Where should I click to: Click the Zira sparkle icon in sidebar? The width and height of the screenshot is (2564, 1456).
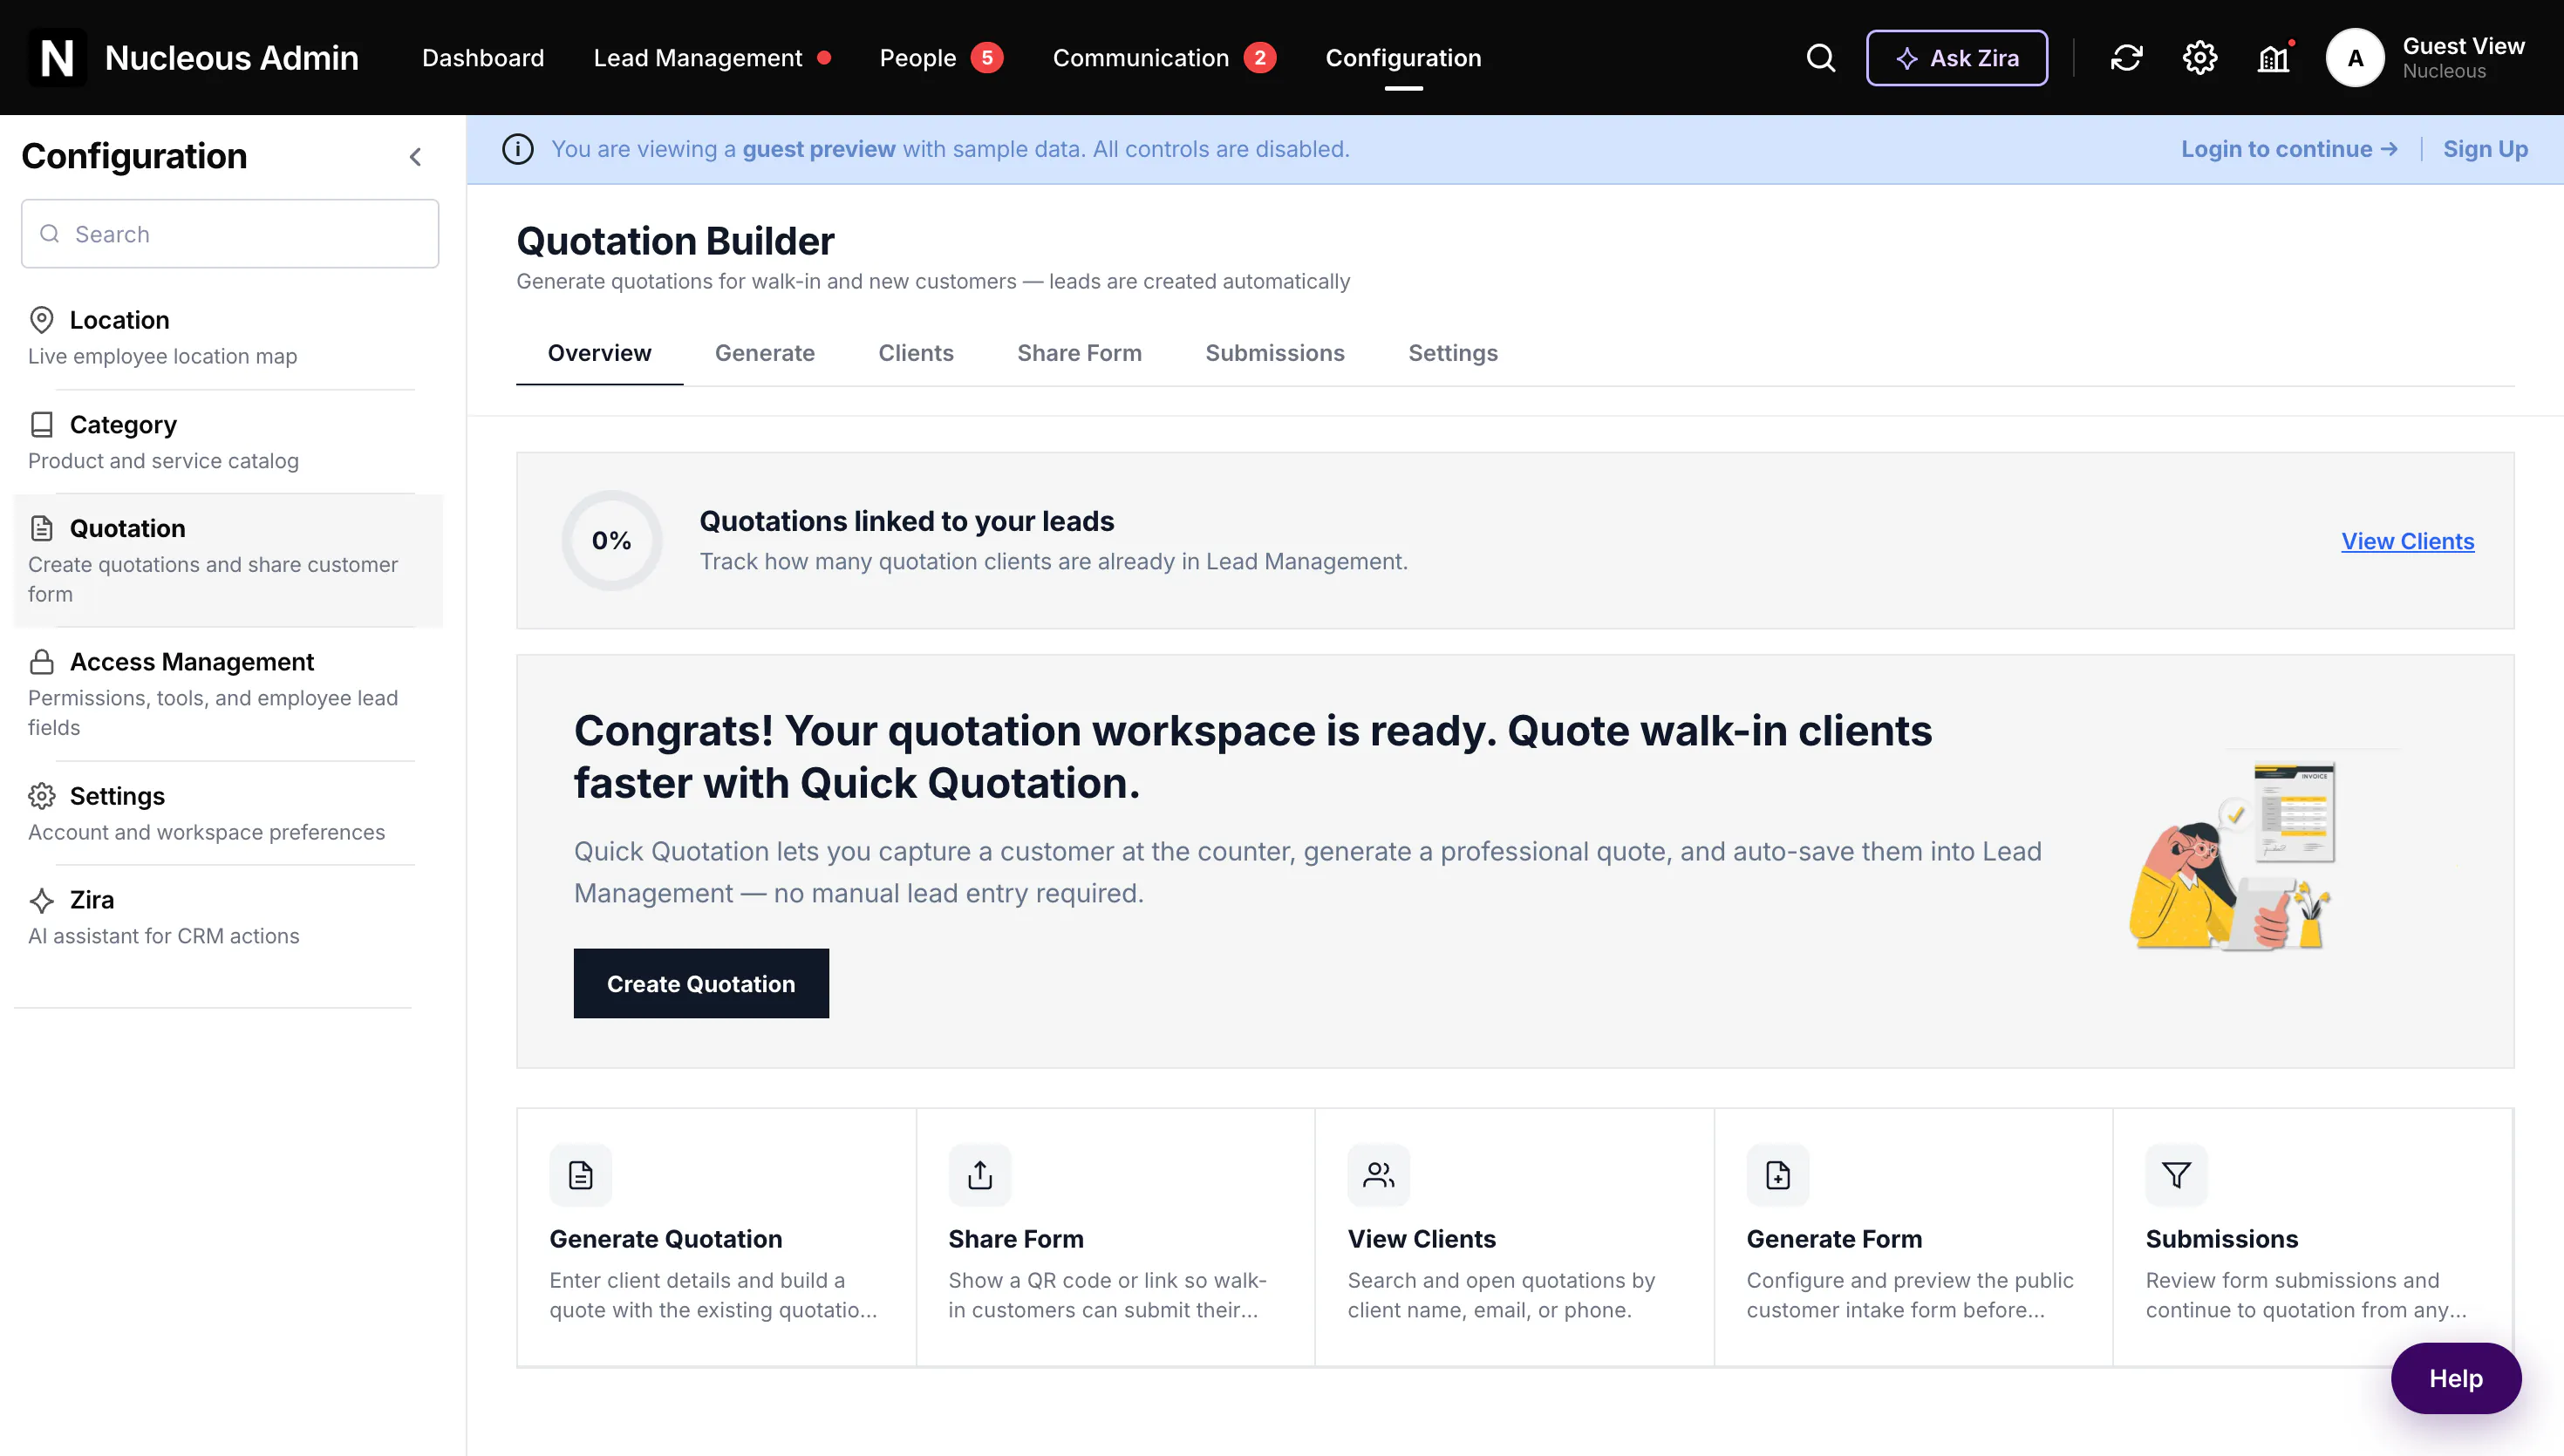point(42,900)
